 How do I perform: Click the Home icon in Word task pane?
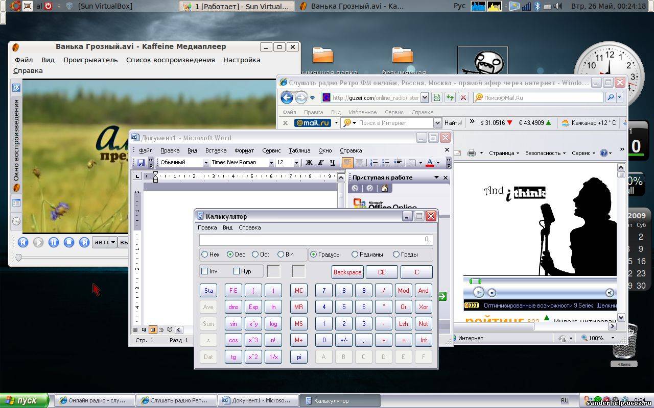pyautogui.click(x=384, y=188)
